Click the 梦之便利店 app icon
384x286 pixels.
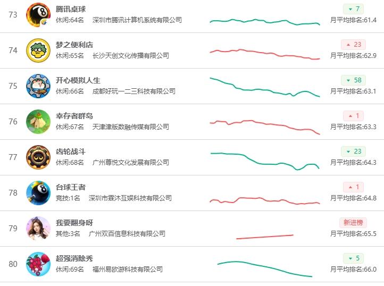click(38, 51)
